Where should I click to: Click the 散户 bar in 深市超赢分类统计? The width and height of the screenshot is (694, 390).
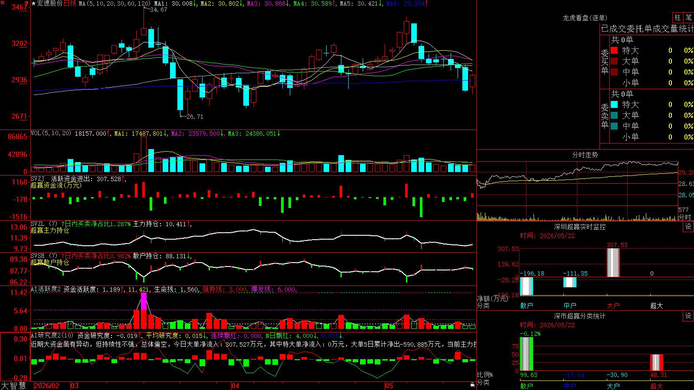tap(527, 354)
